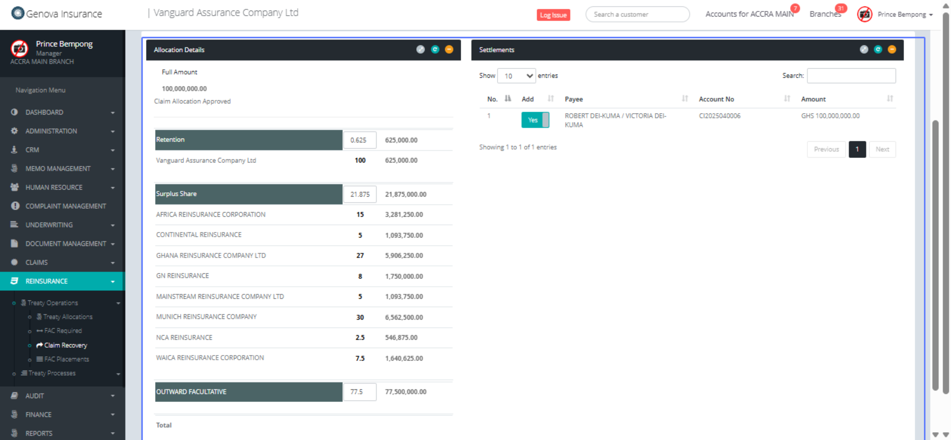Screen dimensions: 951x440
Task: Open Claim Recovery in the sidebar
Action: 65,345
